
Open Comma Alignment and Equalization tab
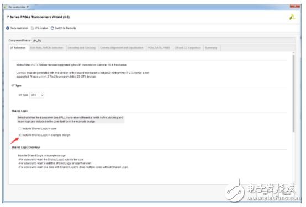(x=122, y=48)
